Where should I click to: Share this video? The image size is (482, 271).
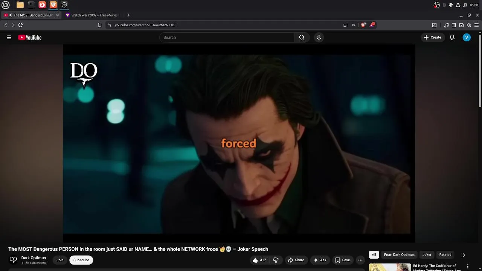point(296,260)
